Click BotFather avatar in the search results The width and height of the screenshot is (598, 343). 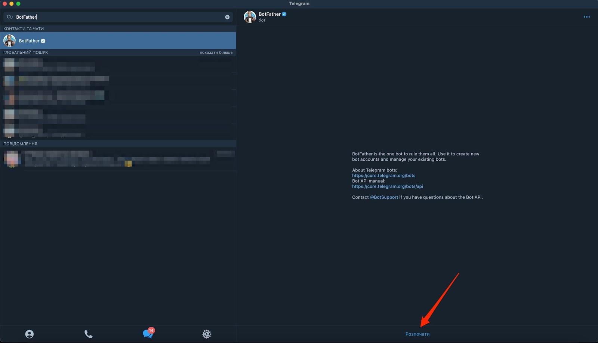click(10, 41)
